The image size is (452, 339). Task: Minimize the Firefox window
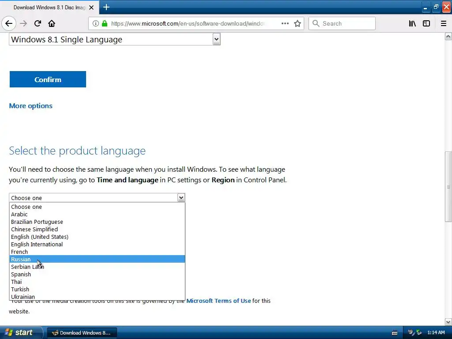pos(425,7)
